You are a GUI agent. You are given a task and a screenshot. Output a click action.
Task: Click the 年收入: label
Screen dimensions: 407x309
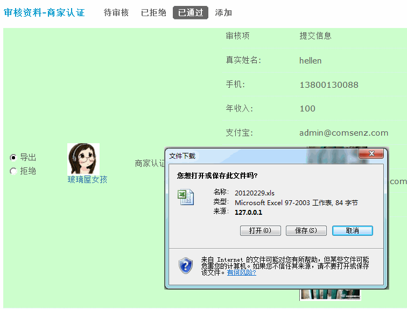click(x=239, y=108)
